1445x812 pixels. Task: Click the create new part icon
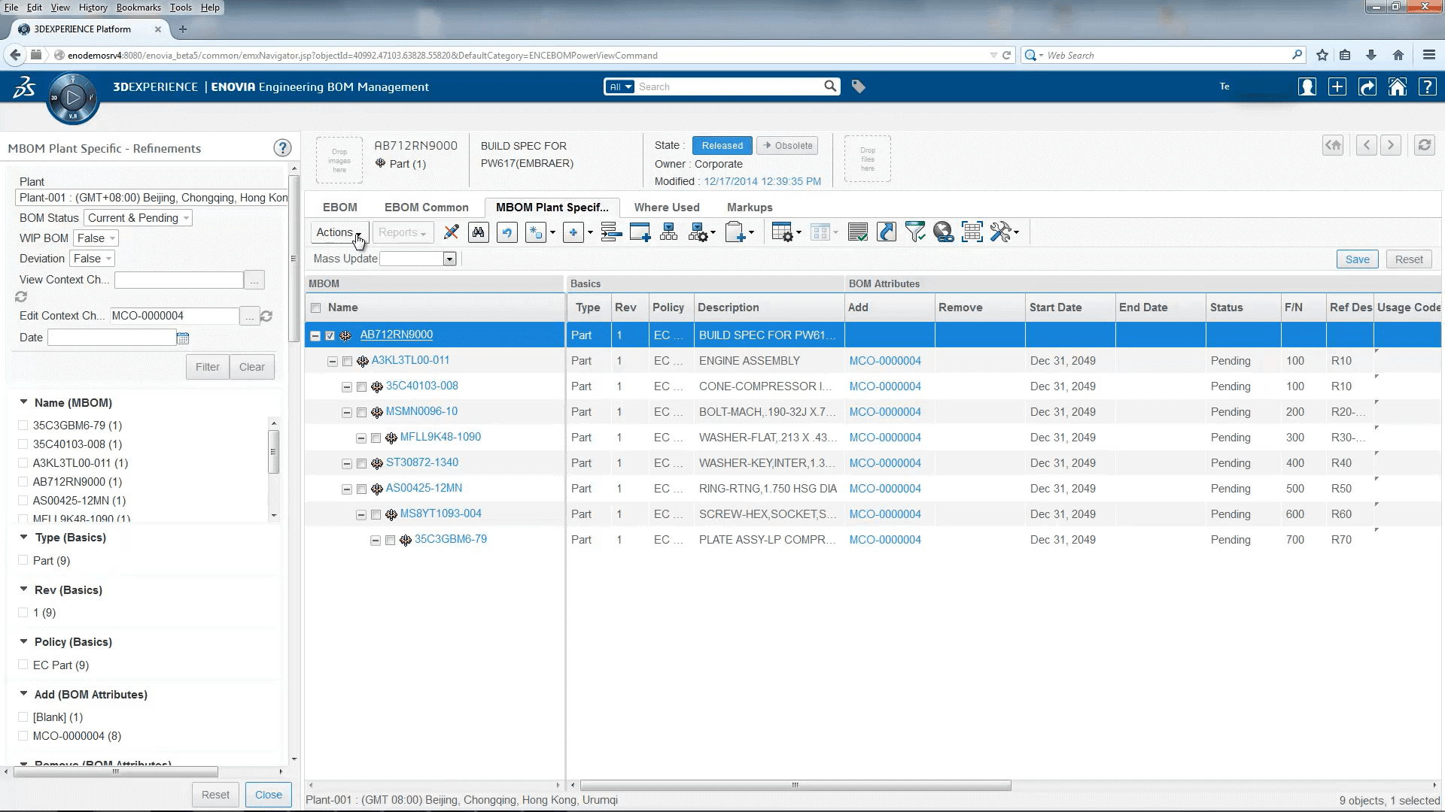(536, 232)
